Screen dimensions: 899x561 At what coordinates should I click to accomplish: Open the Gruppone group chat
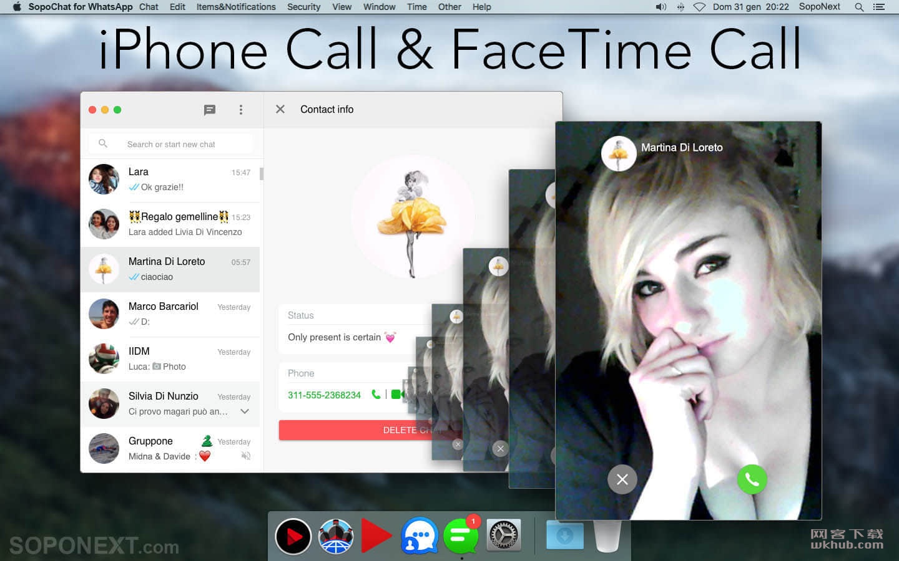pos(170,449)
